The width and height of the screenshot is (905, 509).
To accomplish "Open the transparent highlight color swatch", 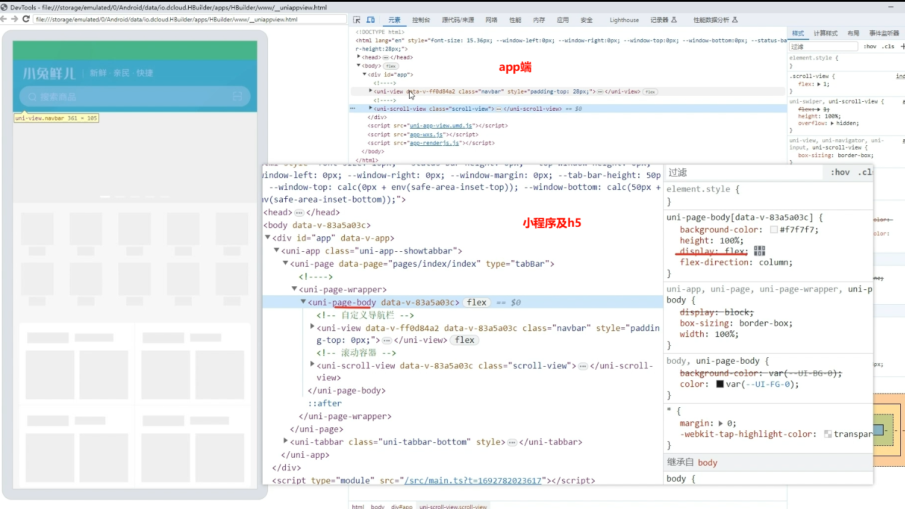I will click(828, 434).
